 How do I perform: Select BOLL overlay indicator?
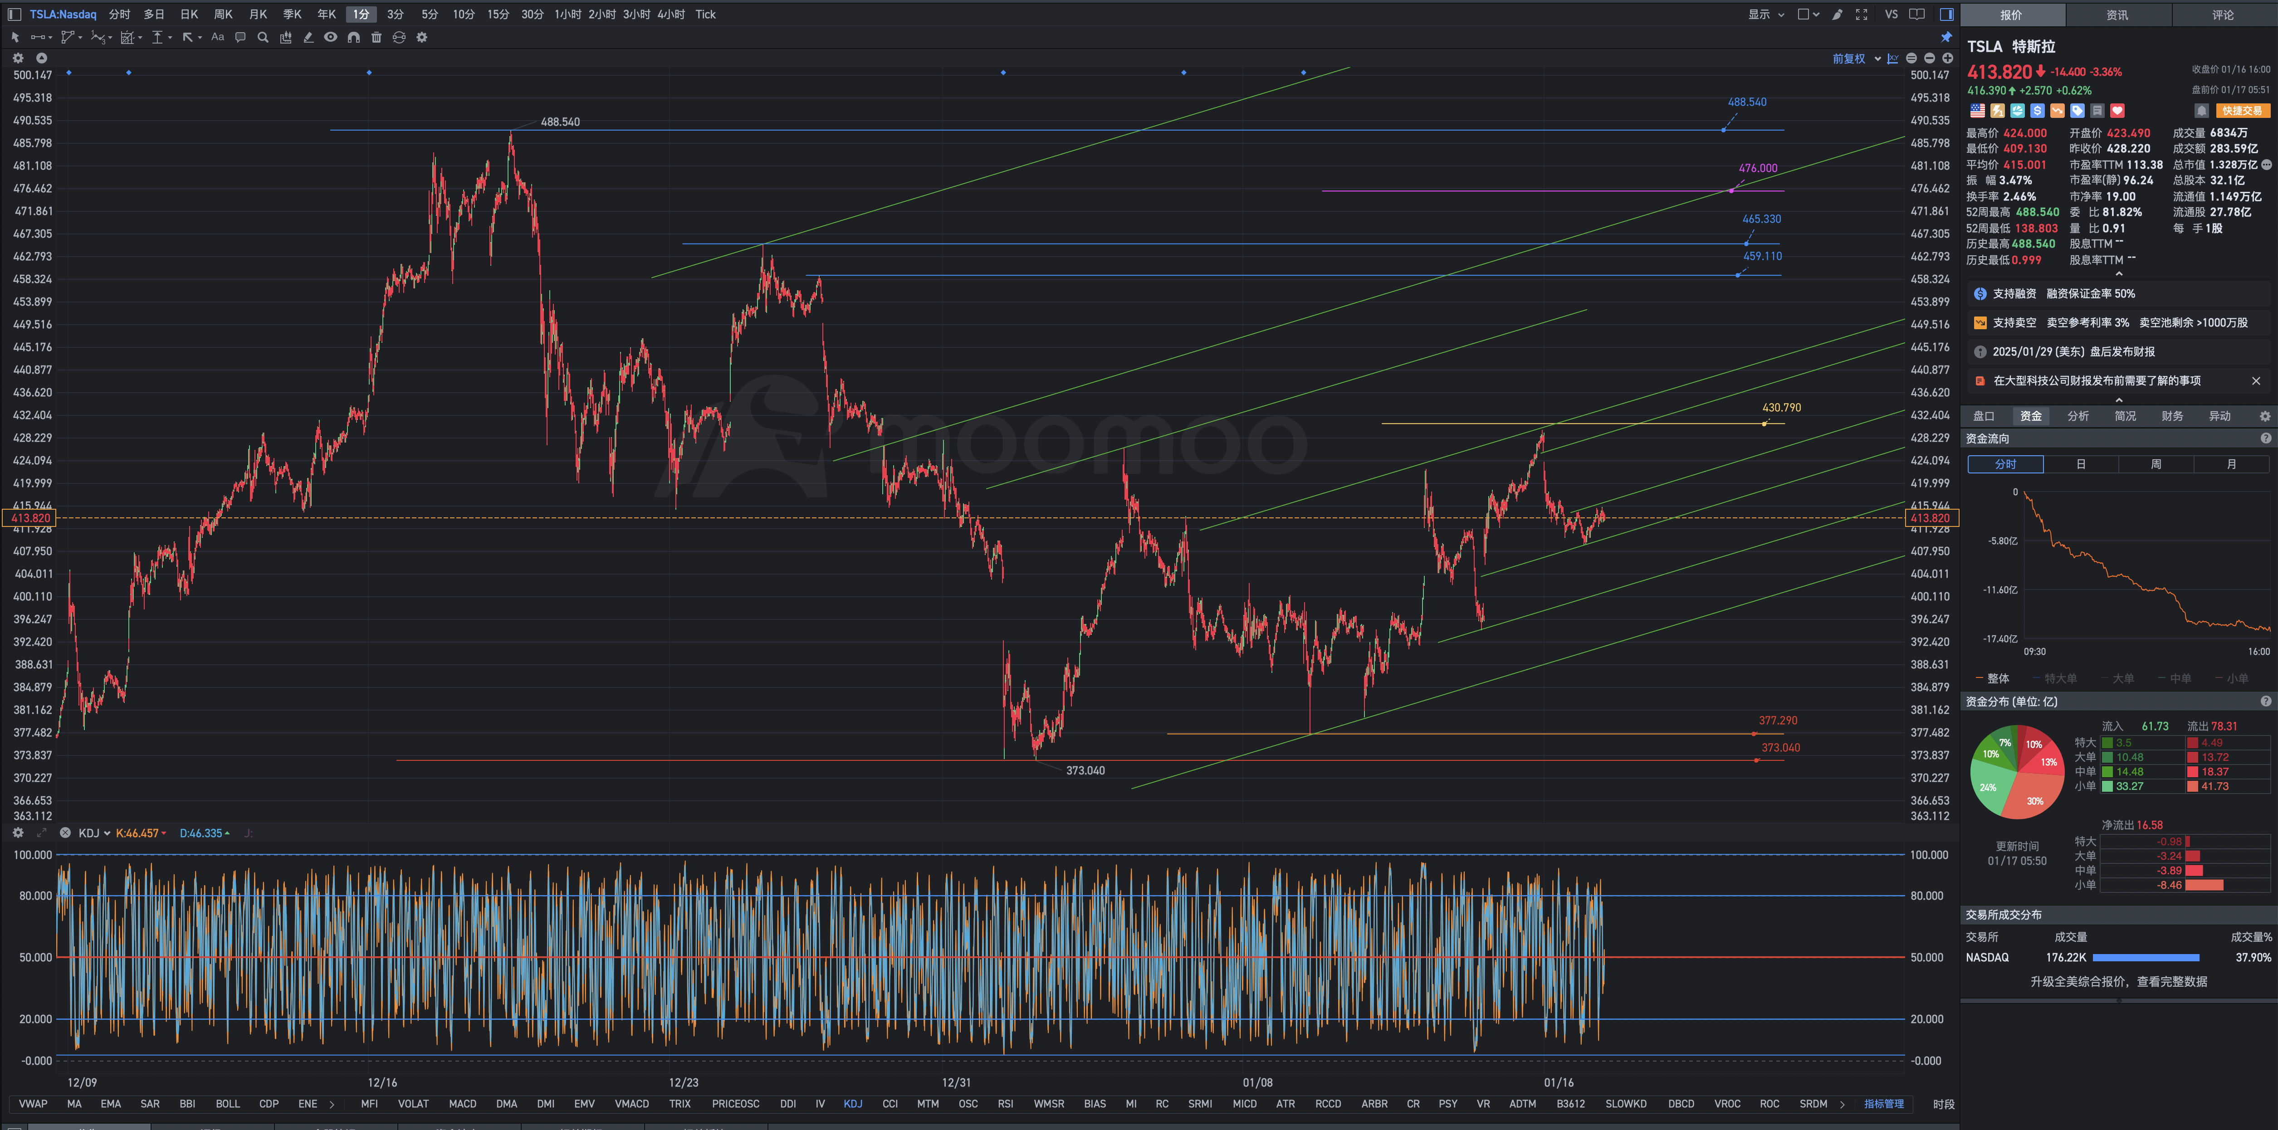[228, 1104]
